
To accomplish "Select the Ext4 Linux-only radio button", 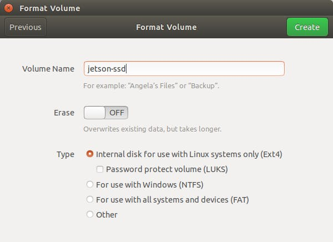I will (x=90, y=154).
